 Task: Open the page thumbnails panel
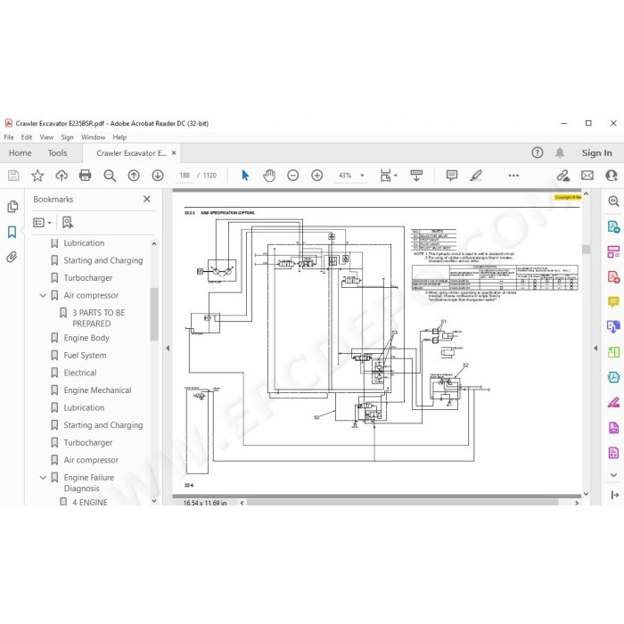[12, 206]
